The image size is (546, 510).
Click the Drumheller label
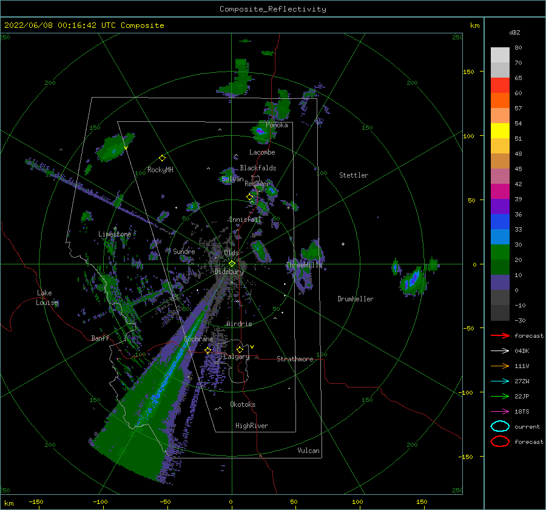356,299
